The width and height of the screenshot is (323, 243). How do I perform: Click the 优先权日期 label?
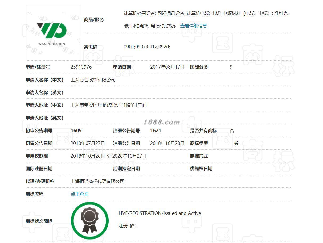[x=201, y=169]
